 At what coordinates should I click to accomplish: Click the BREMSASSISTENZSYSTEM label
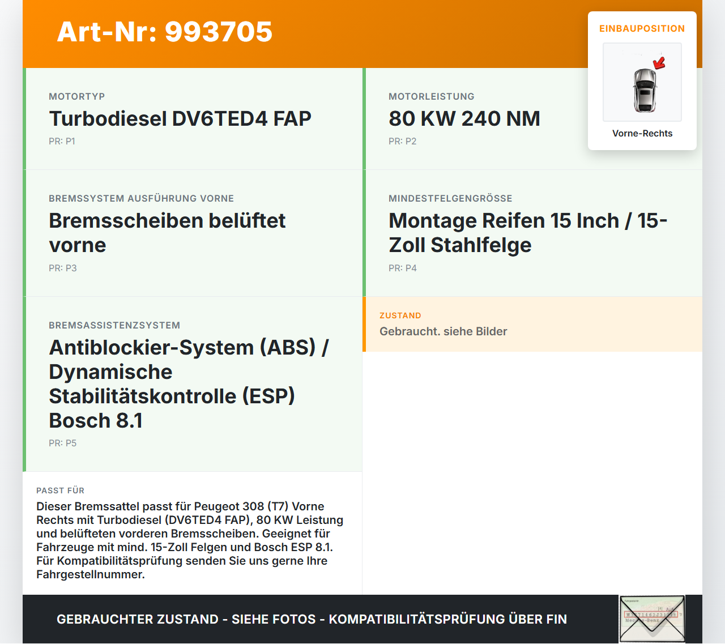pos(114,325)
